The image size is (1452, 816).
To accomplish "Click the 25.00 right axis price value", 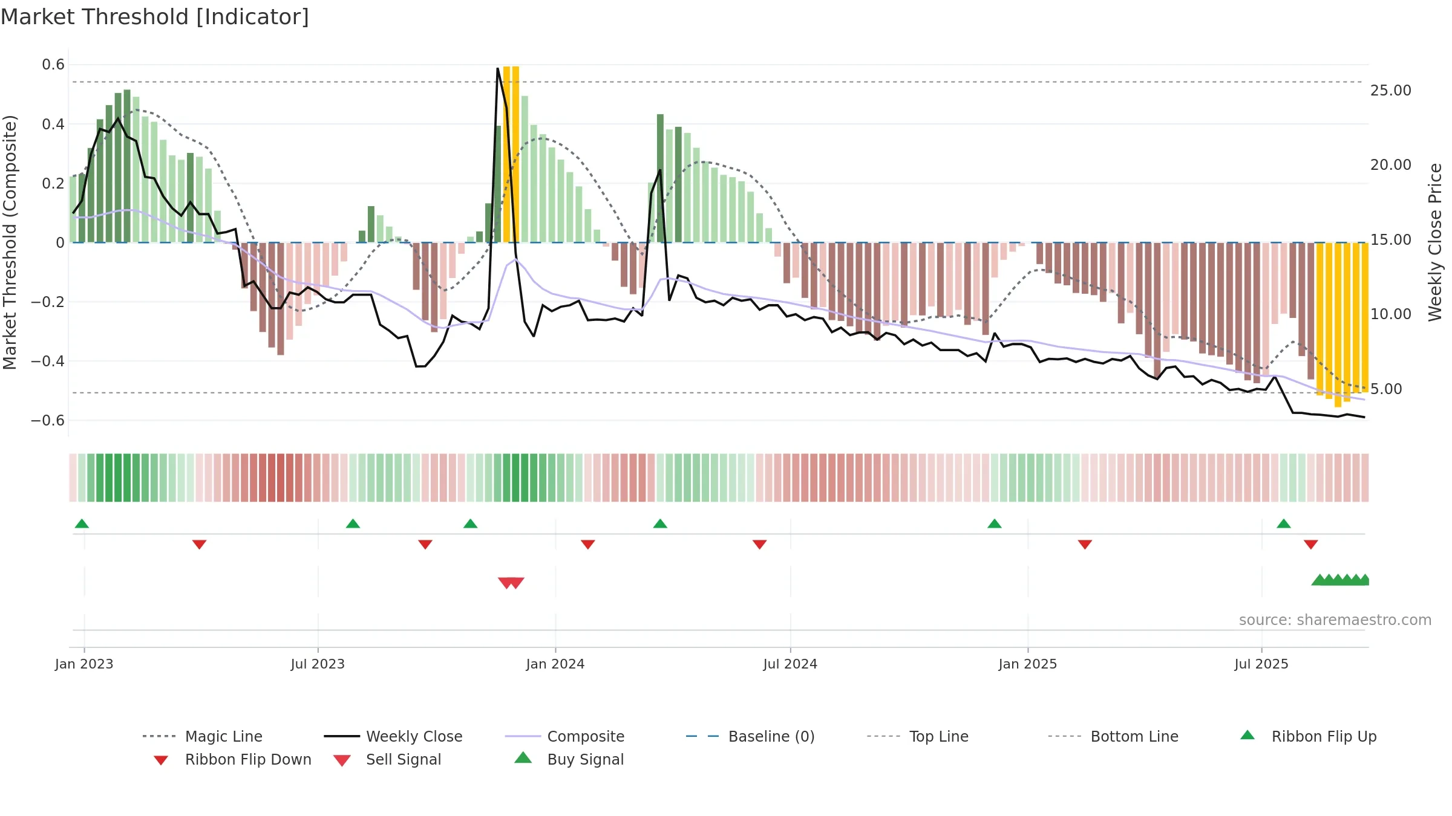I will tap(1391, 91).
